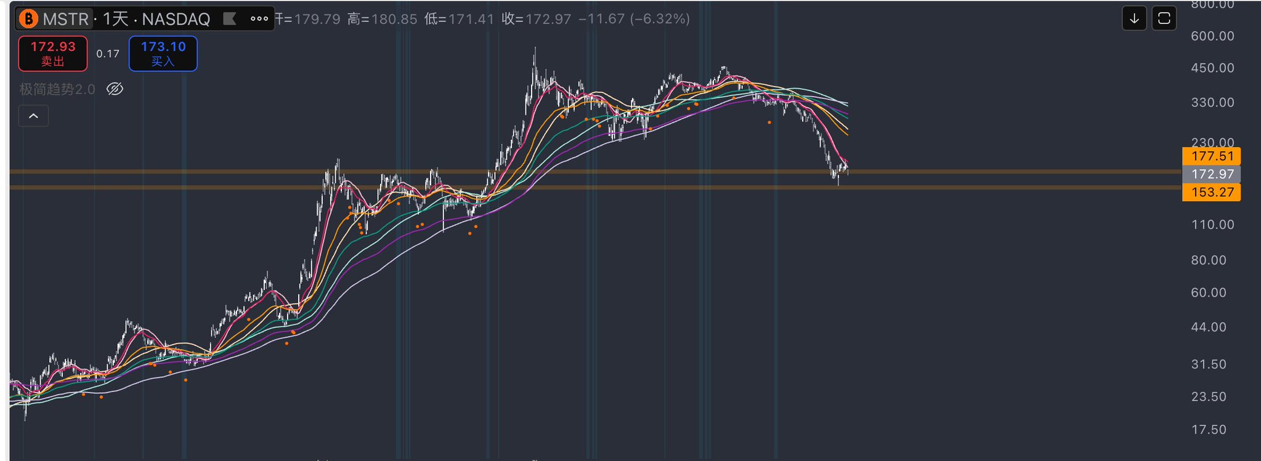Click the orange 153.27 price label
This screenshot has height=461, width=1261.
click(x=1212, y=192)
